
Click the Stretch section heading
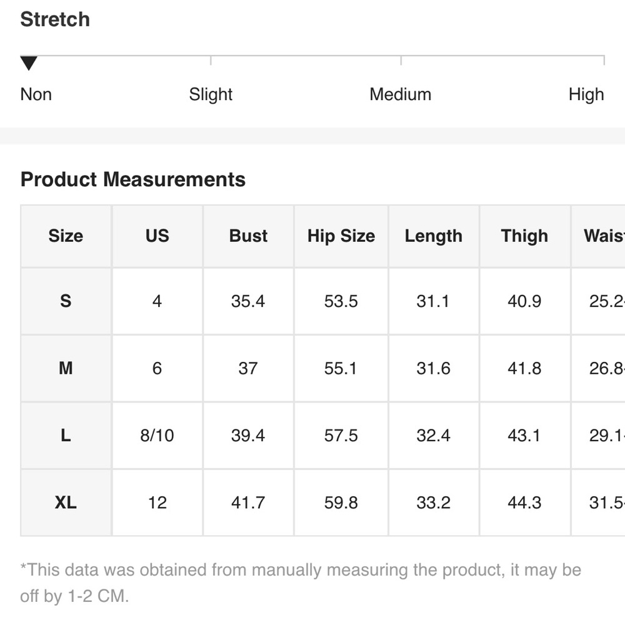(x=55, y=19)
